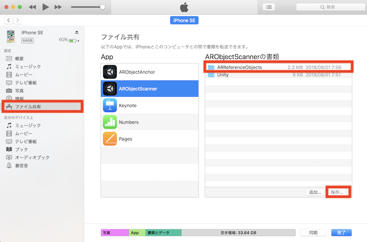Go forward with the right chevron button

pos(18,21)
